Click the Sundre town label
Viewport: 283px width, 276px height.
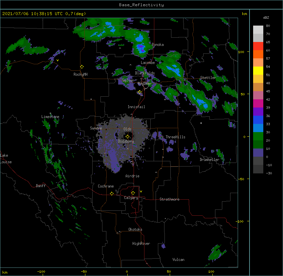click(x=96, y=128)
